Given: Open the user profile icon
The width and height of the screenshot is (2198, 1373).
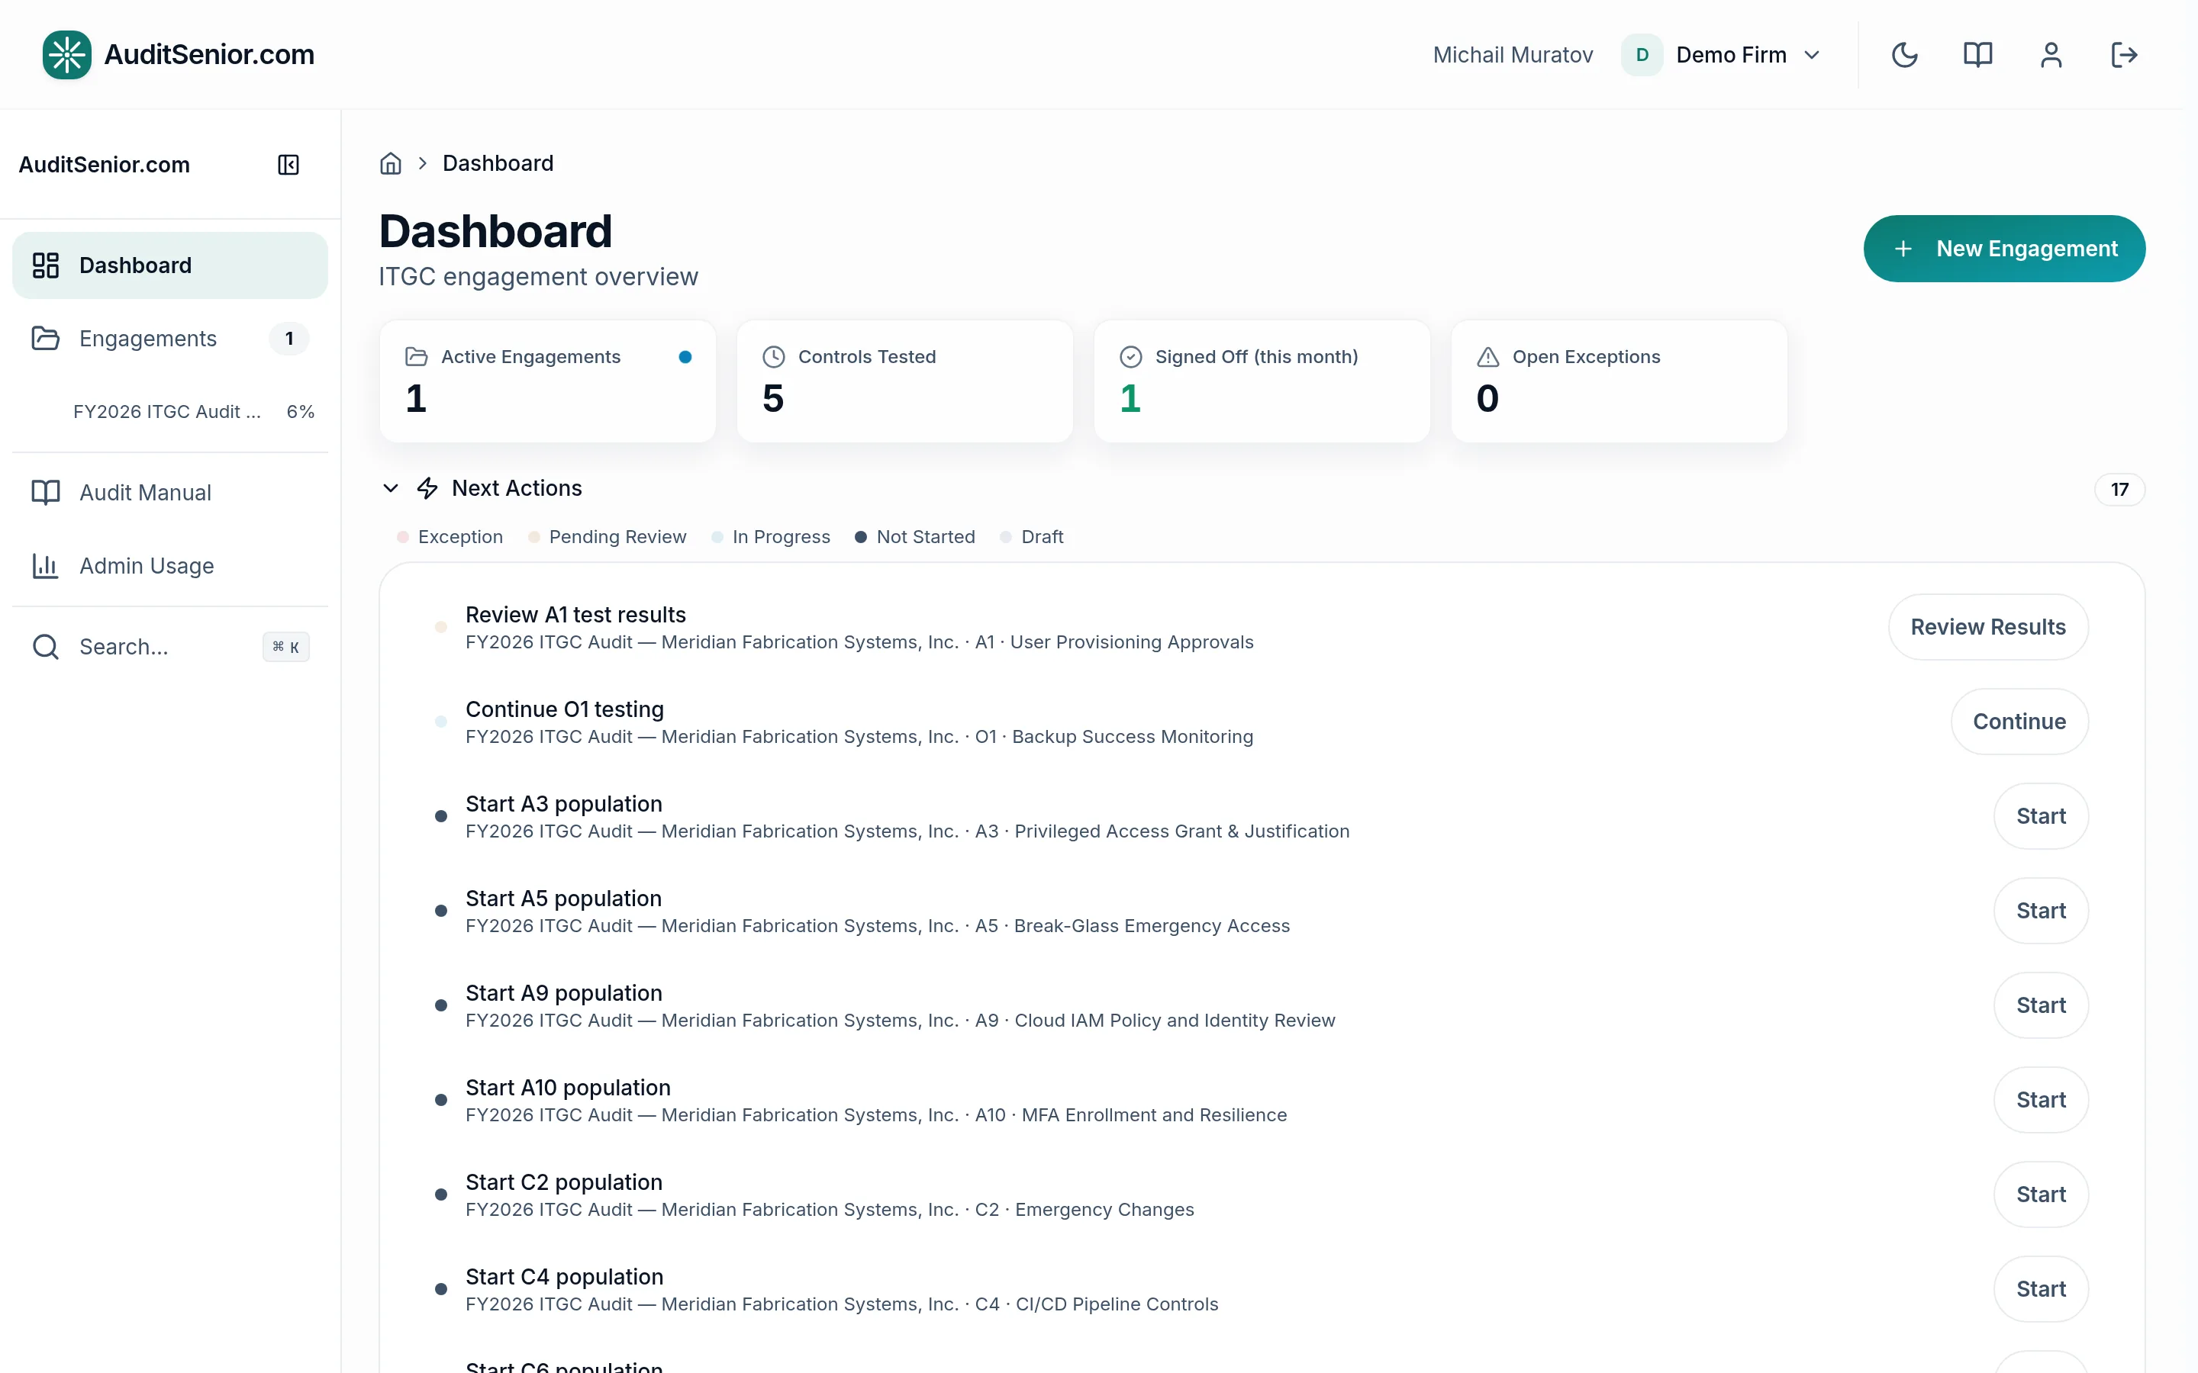Looking at the screenshot, I should click(x=2051, y=54).
